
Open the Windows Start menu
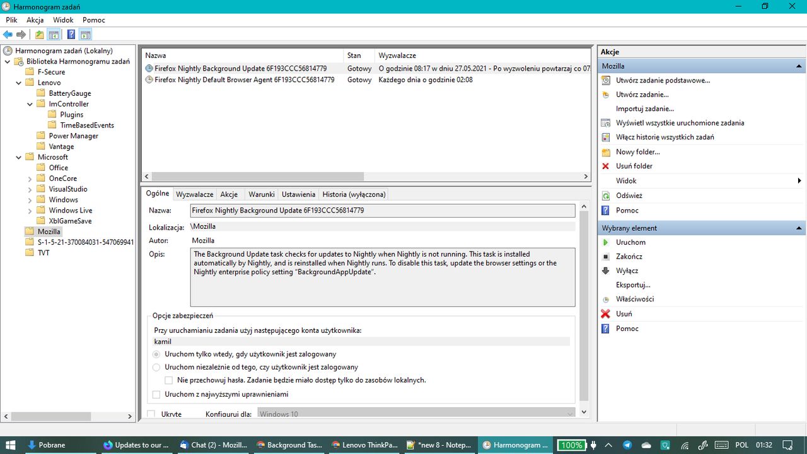click(10, 445)
